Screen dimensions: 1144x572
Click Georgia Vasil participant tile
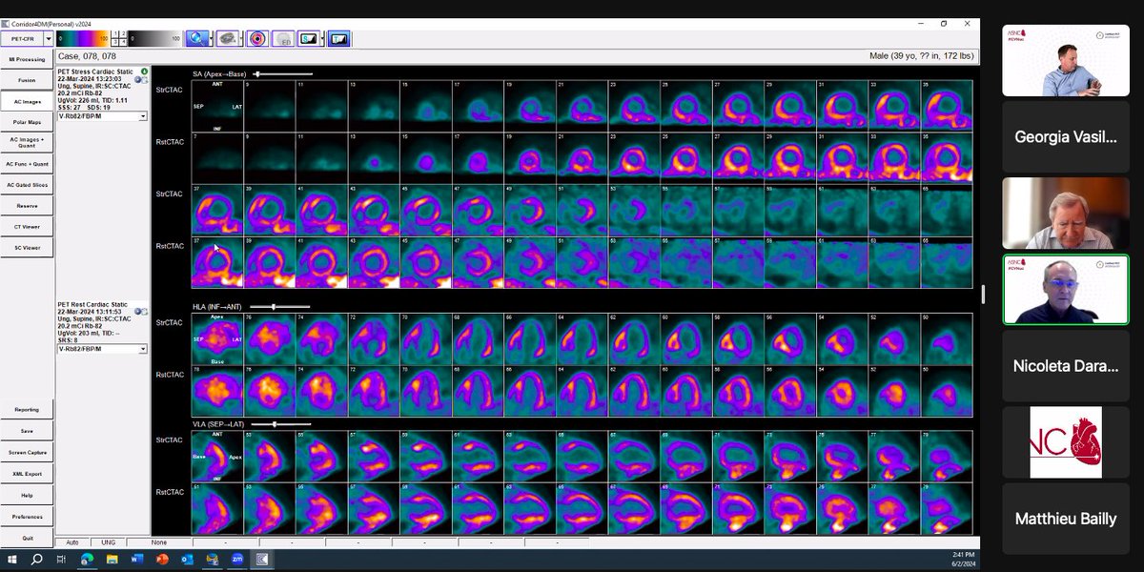point(1066,136)
